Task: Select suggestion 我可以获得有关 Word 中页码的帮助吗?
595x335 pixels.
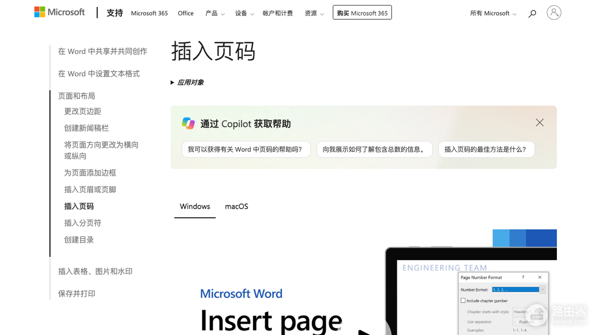Action: (246, 149)
